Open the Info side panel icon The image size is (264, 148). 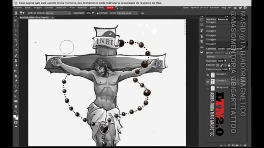click(202, 20)
